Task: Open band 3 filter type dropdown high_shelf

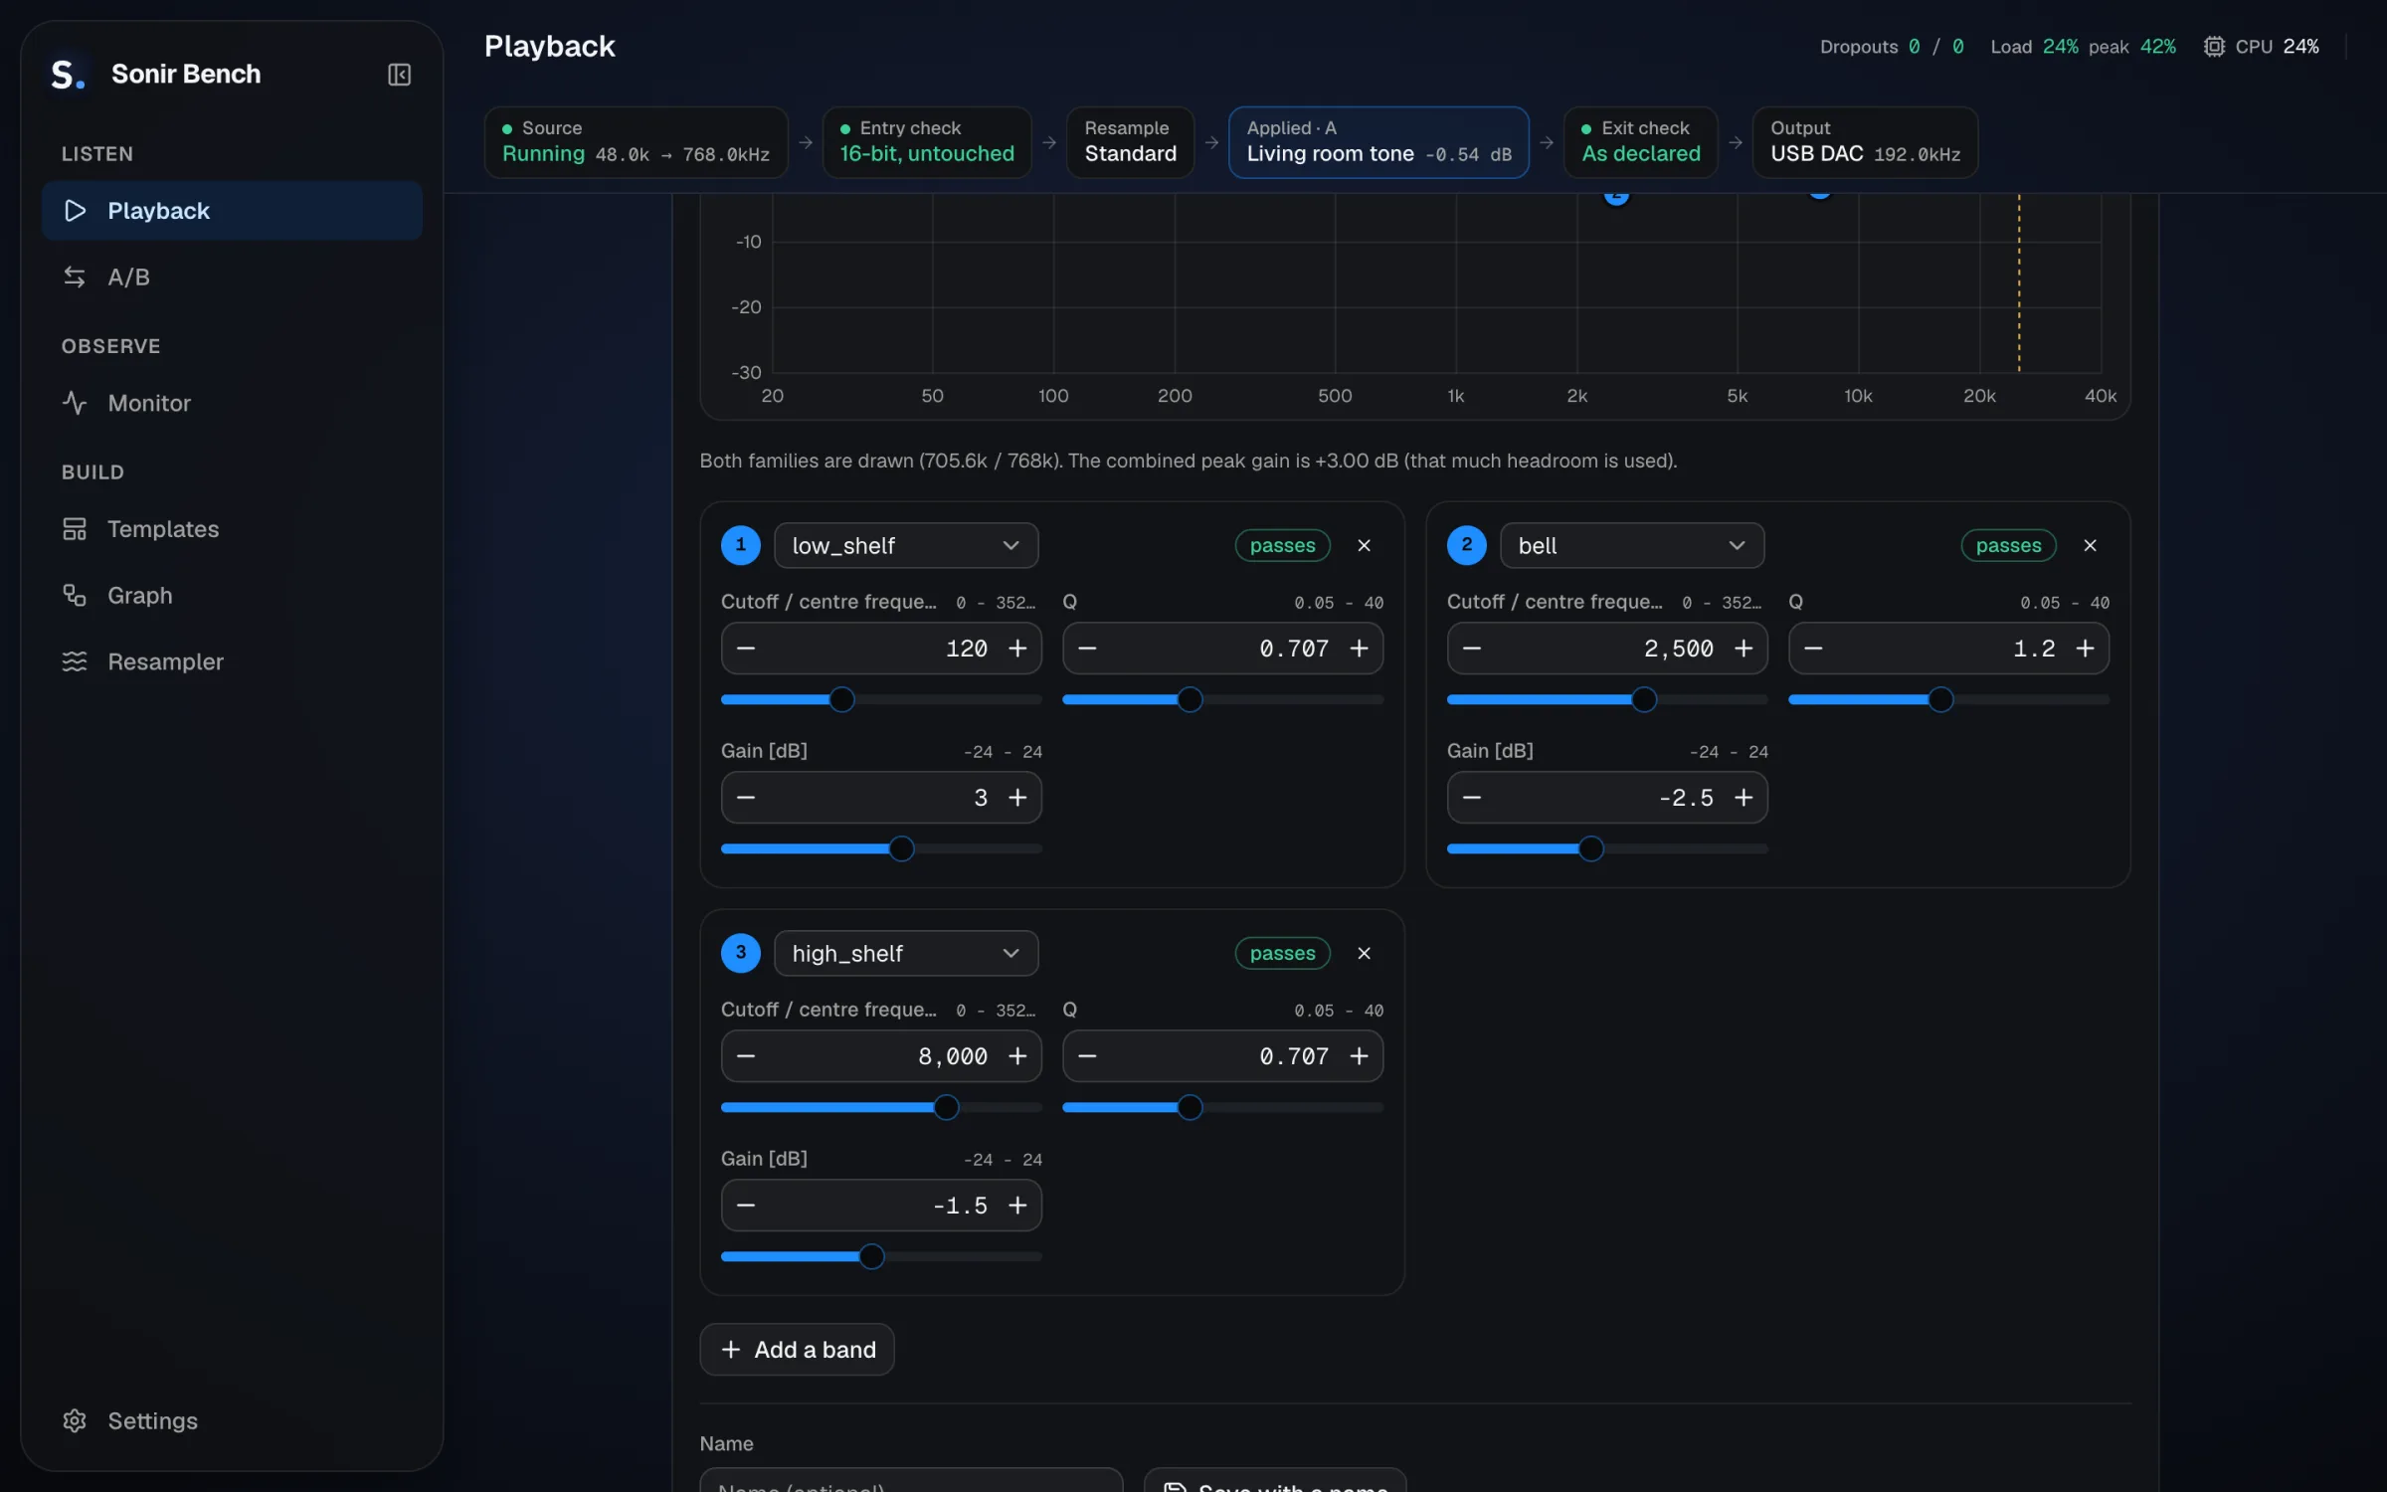Action: (906, 953)
